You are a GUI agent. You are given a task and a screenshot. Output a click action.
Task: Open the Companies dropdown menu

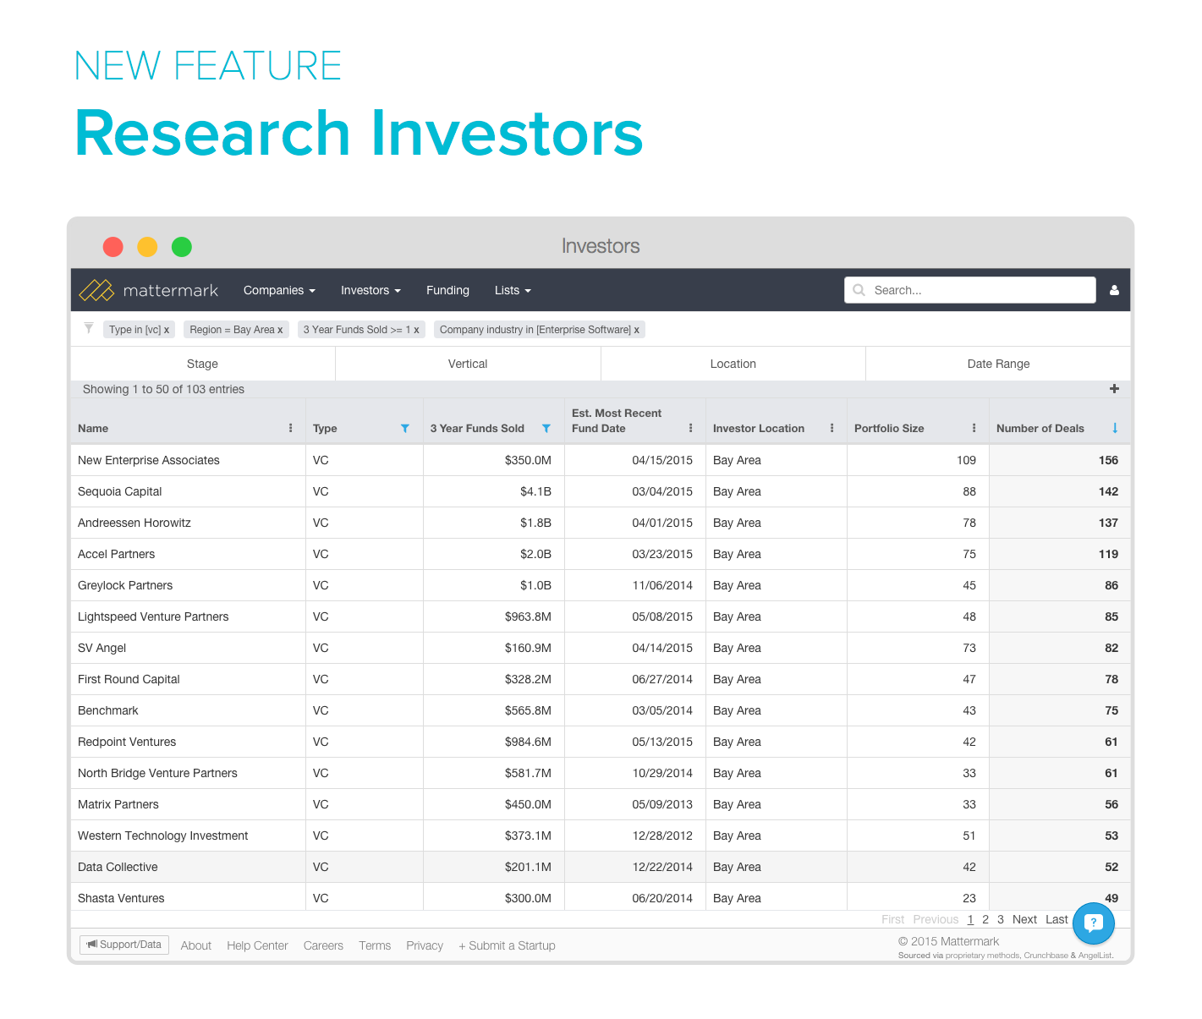coord(279,290)
